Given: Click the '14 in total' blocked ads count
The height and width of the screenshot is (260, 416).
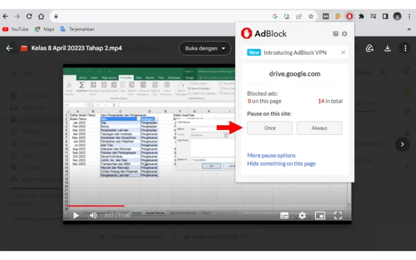Looking at the screenshot, I should pos(330,101).
